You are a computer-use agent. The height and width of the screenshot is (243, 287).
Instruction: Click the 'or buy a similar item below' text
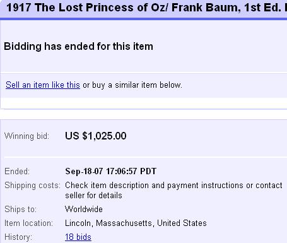point(132,85)
